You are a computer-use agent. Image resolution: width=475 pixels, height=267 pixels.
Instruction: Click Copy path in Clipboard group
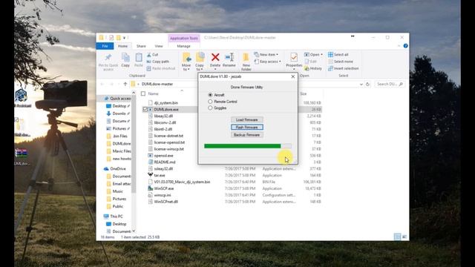[158, 62]
